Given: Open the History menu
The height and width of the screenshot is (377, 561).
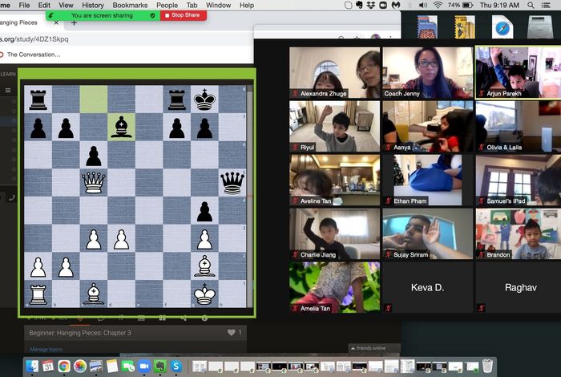Looking at the screenshot, I should click(93, 5).
